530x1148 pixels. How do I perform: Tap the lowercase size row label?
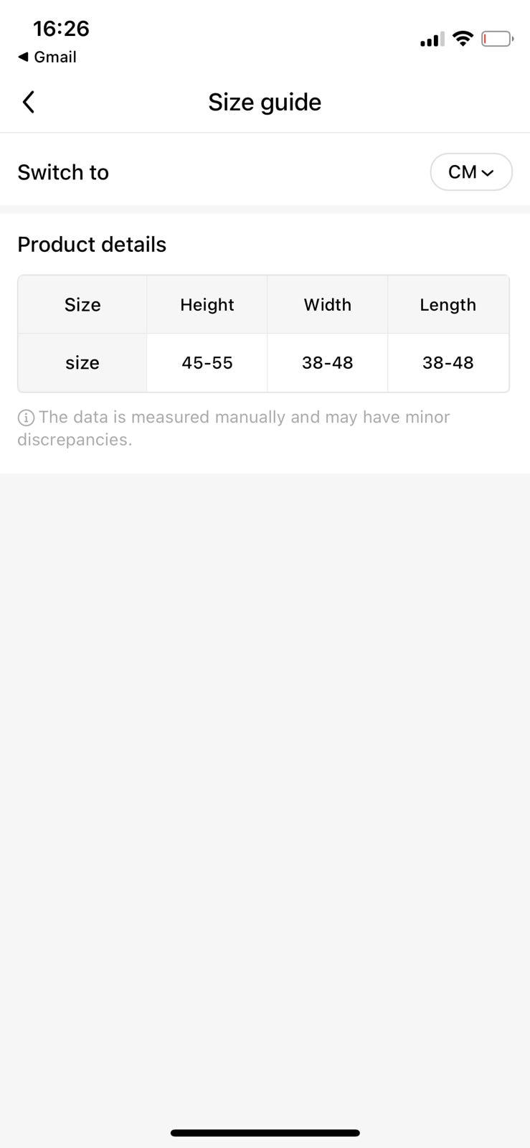pyautogui.click(x=82, y=363)
